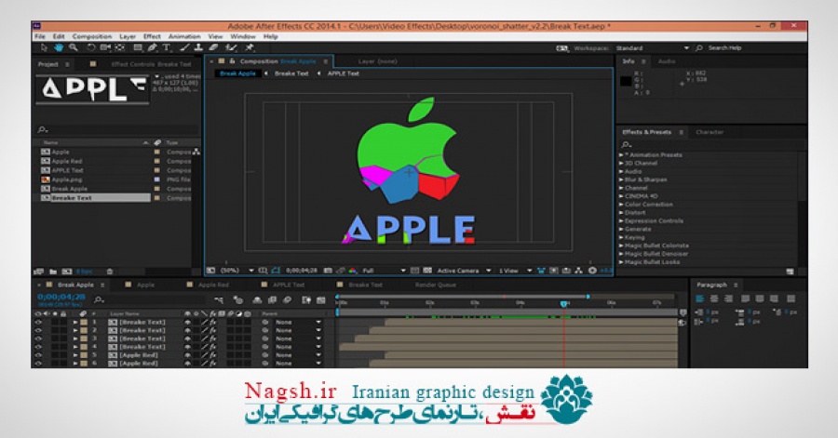Open the Workspace Standard dropdown
The image size is (838, 438).
click(x=652, y=48)
